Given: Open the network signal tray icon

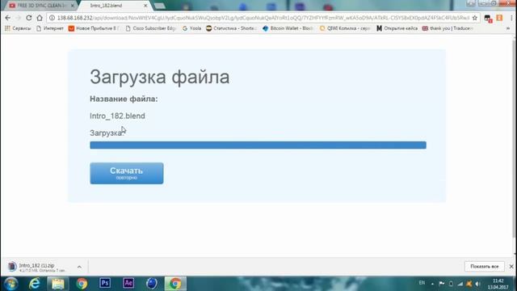Looking at the screenshot, I should 460,284.
